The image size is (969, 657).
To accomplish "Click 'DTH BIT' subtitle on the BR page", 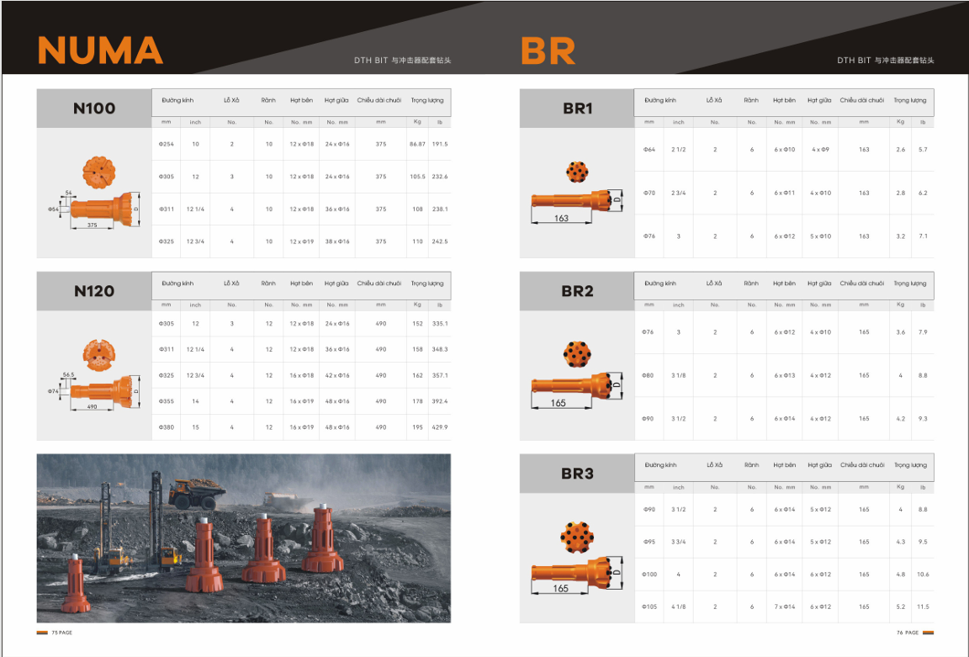I will pyautogui.click(x=854, y=60).
